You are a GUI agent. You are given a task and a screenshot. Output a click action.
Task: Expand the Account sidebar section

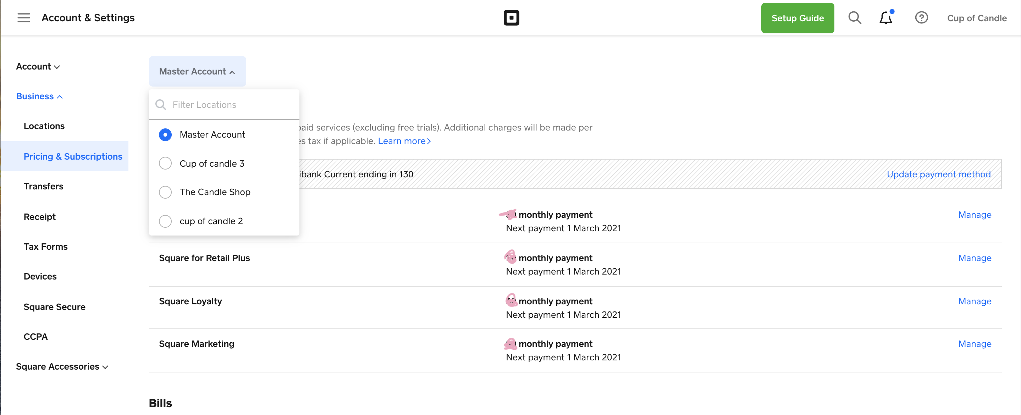[x=38, y=67]
